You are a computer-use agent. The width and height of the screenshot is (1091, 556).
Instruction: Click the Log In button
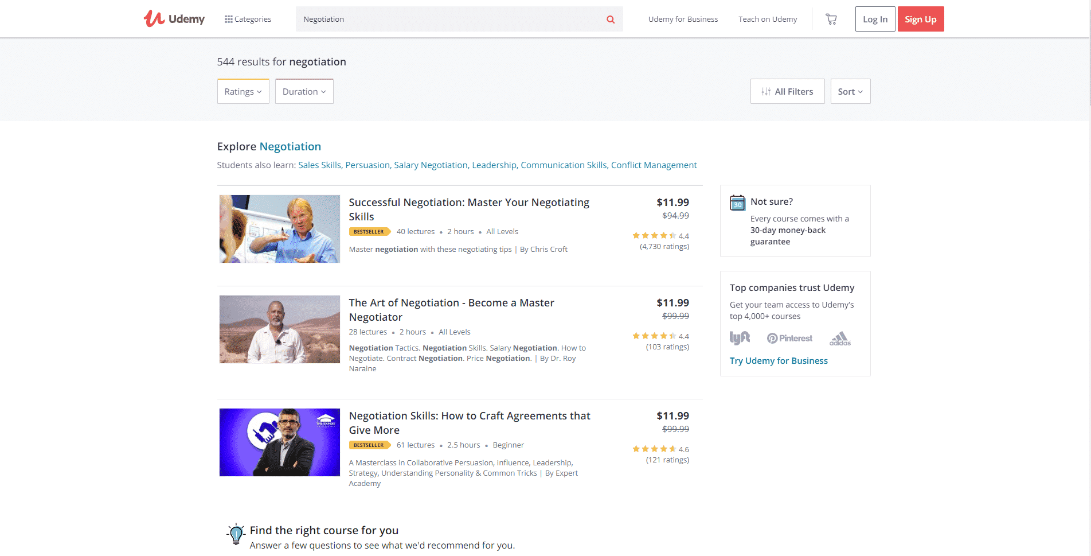coord(875,19)
